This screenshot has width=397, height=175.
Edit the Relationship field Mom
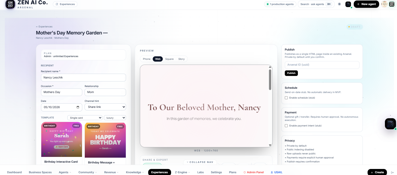[105, 92]
